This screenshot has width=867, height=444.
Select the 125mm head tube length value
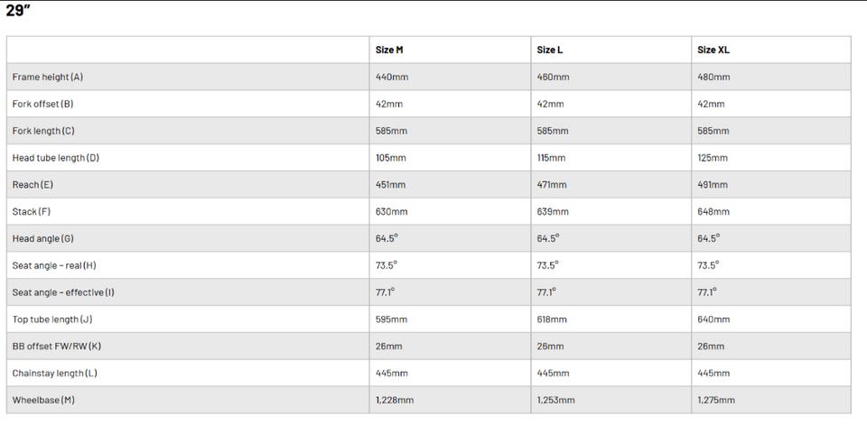712,158
